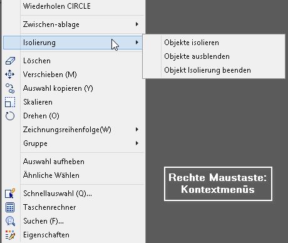This screenshot has height=243, width=288.
Task: Click the calculator icon beside Taschenrechner
Action: coord(10,207)
